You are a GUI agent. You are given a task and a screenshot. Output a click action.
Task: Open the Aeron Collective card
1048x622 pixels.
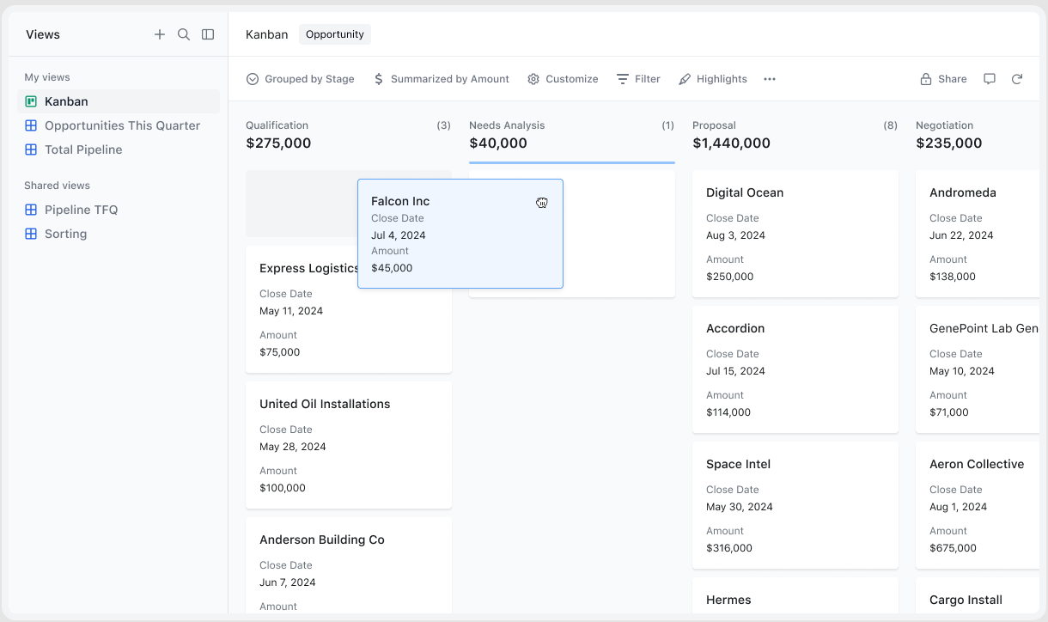[x=978, y=505]
